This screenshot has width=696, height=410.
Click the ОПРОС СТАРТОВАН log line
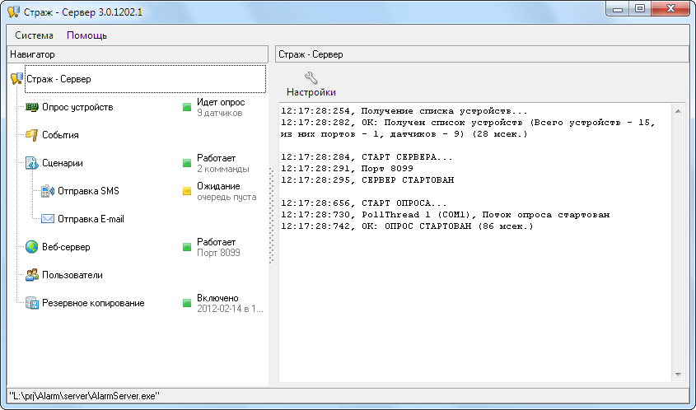[x=407, y=226]
